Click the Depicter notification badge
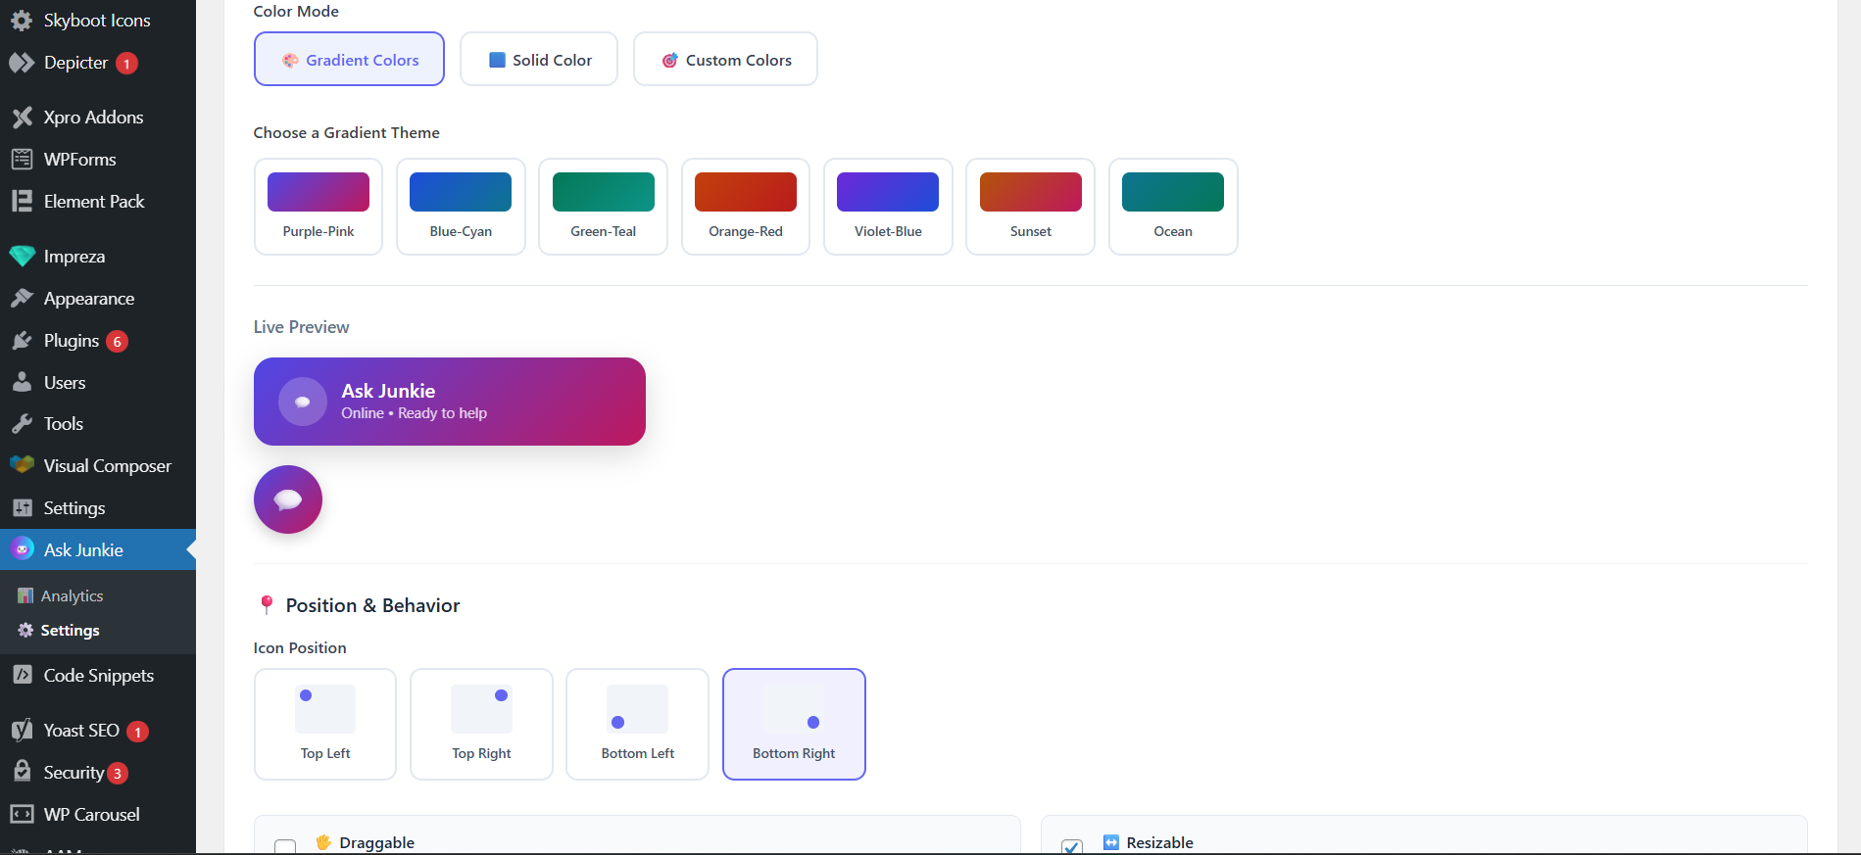The image size is (1861, 855). click(126, 64)
